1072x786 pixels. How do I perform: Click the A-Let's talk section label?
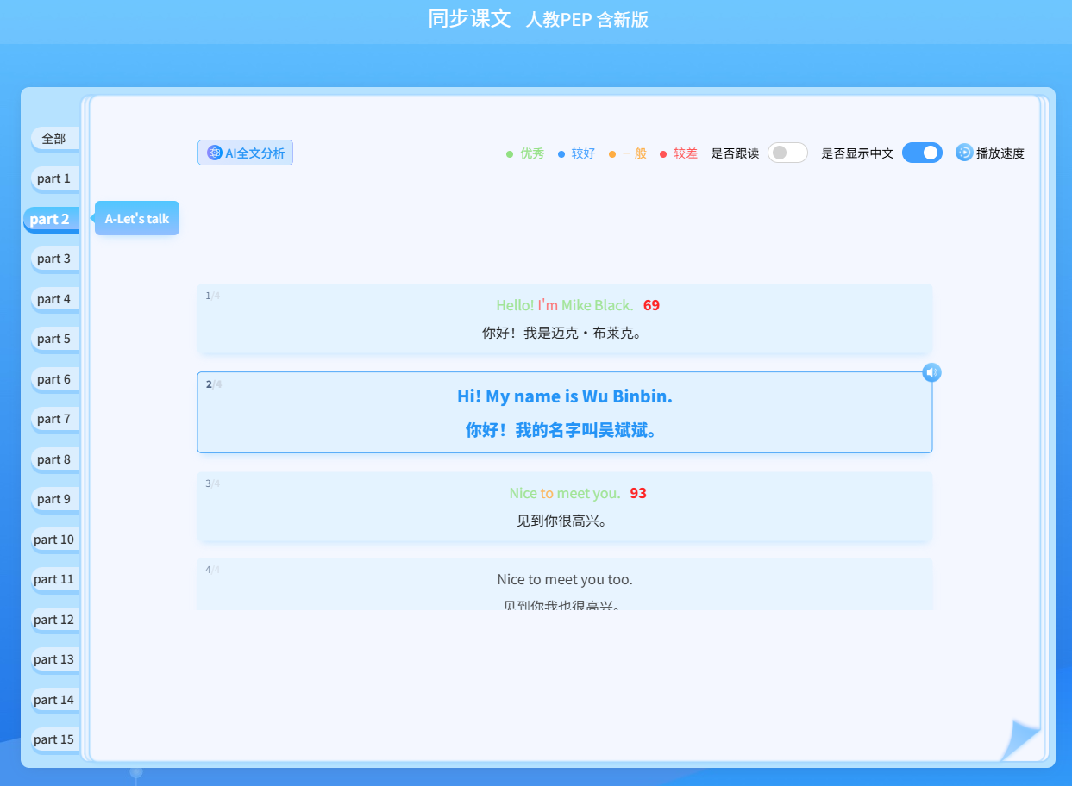(x=137, y=219)
